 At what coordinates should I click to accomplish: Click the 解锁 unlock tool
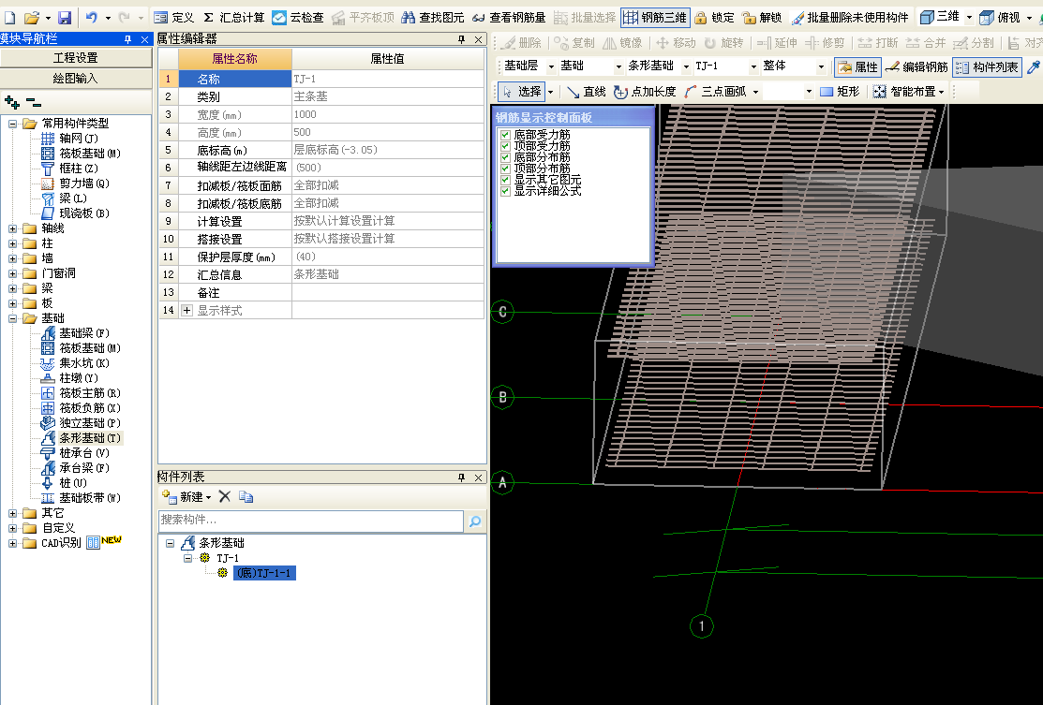tap(762, 18)
